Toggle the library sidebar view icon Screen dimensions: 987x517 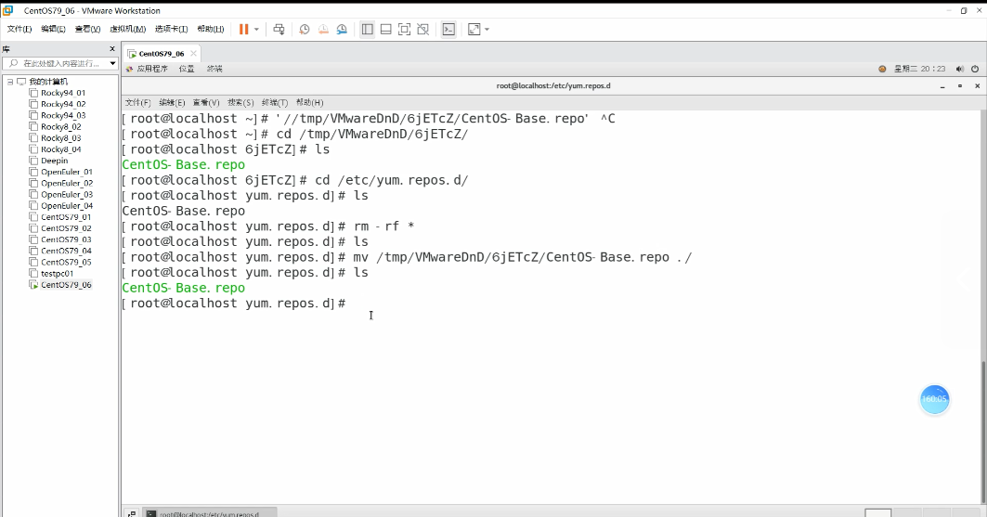368,29
